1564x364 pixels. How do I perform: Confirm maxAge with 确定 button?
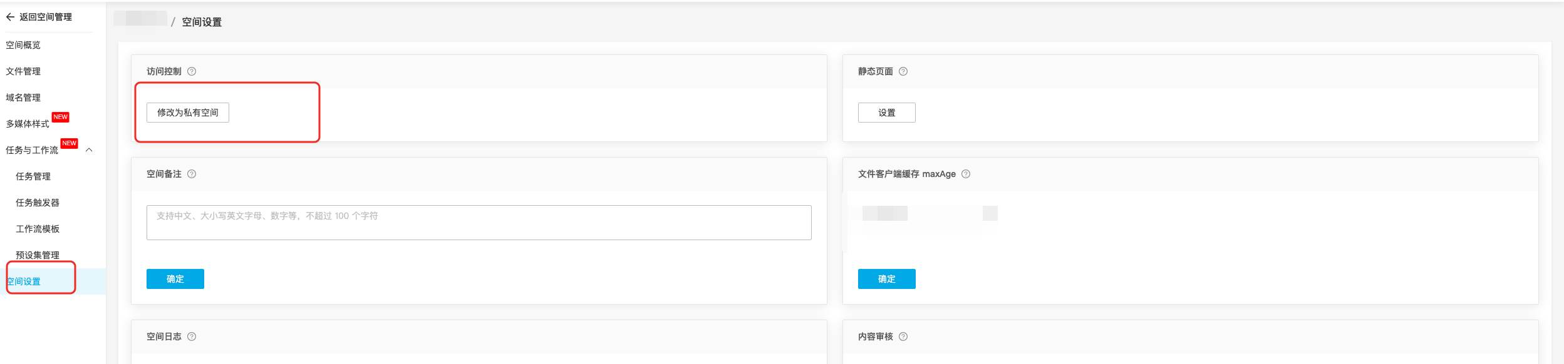[887, 279]
